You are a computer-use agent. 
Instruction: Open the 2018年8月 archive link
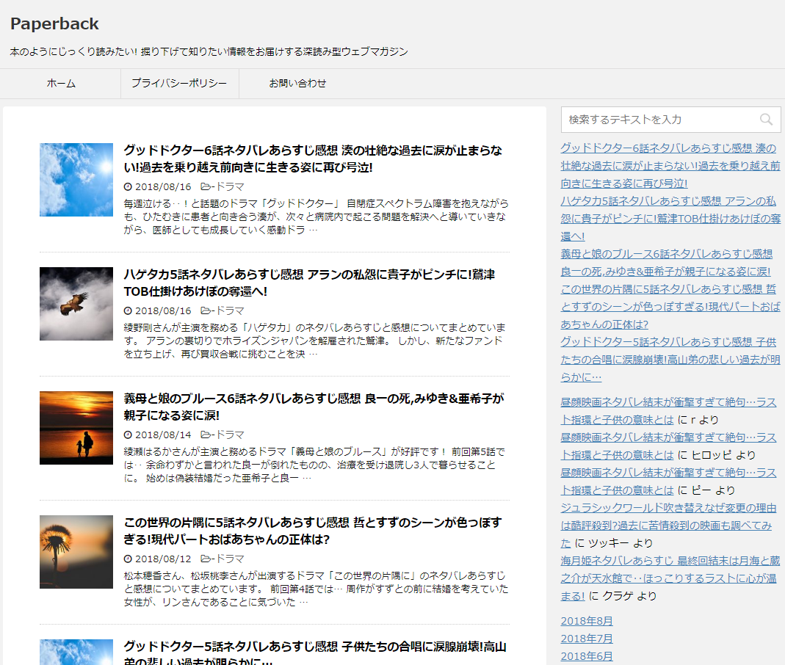586,621
